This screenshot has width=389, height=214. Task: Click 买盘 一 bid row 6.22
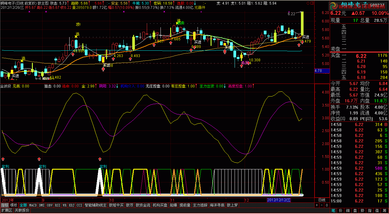point(359,56)
